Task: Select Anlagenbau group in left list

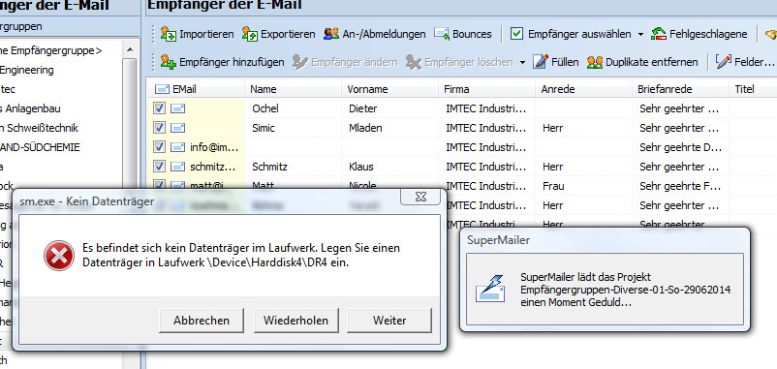Action: point(30,108)
